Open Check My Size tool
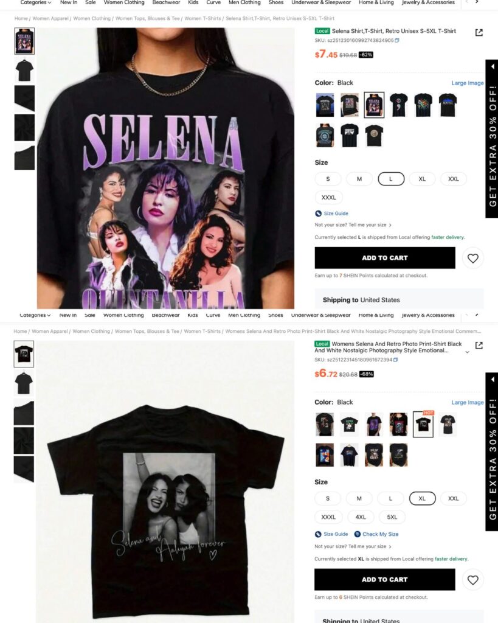Image resolution: width=498 pixels, height=623 pixels. (x=376, y=534)
